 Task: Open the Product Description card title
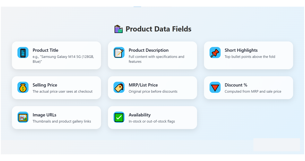click(x=149, y=50)
